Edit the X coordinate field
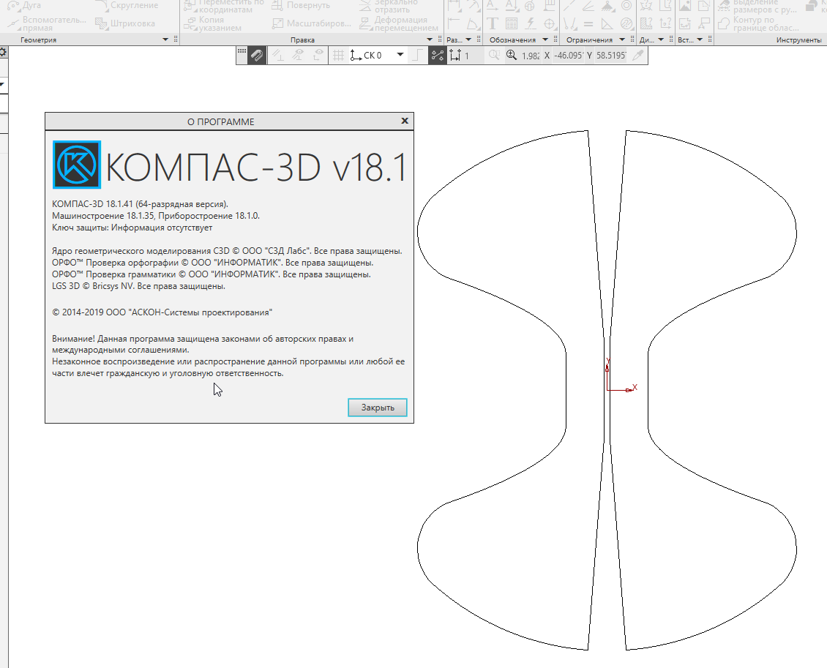The height and width of the screenshot is (668, 827). pyautogui.click(x=569, y=56)
